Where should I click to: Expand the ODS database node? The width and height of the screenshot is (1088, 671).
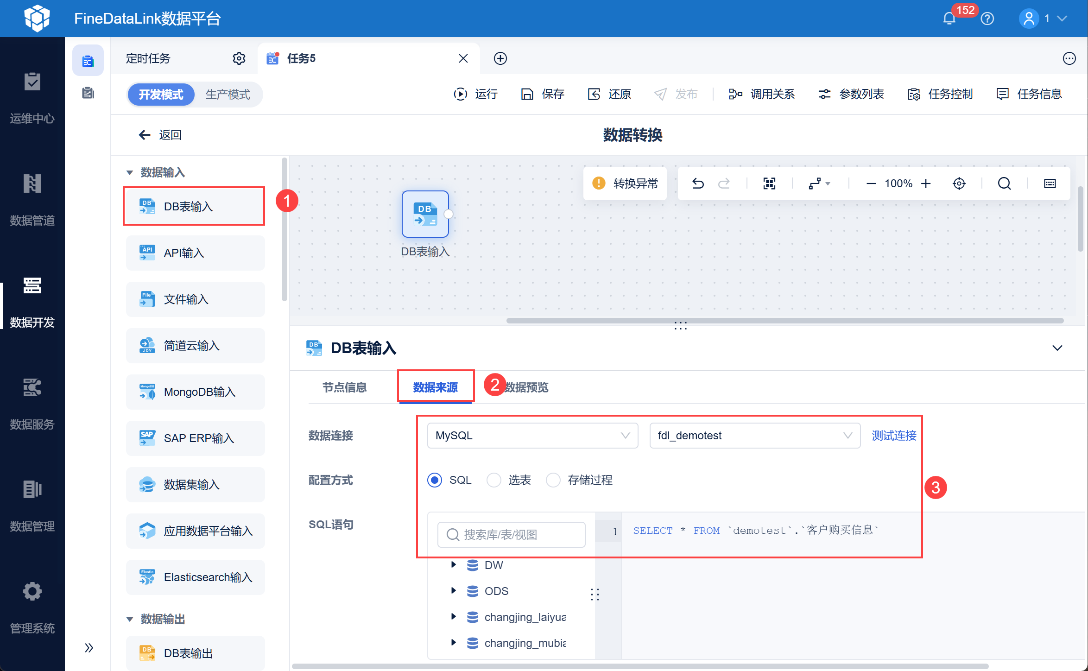(454, 591)
